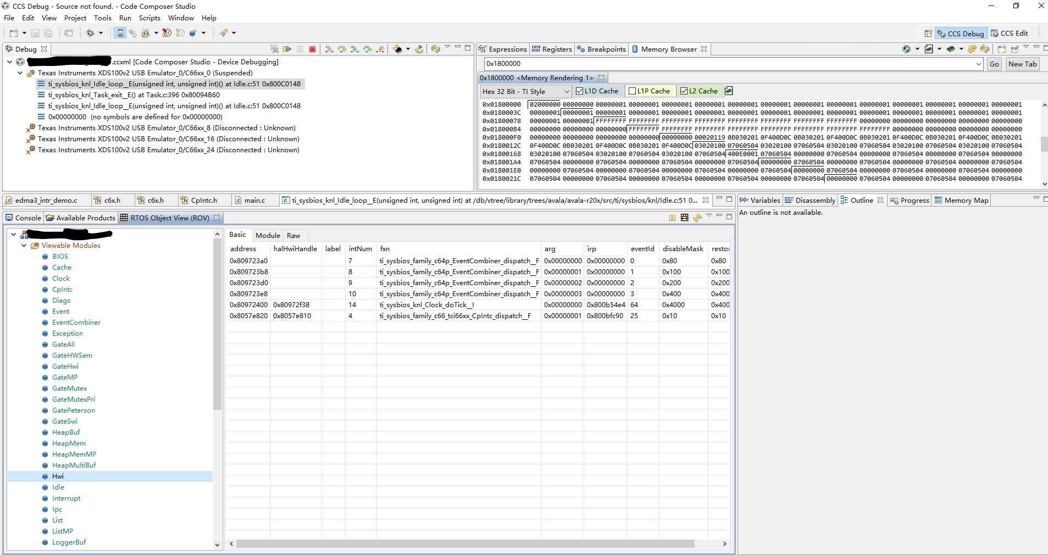The height and width of the screenshot is (555, 1048).
Task: Open the Console tab
Action: click(24, 218)
